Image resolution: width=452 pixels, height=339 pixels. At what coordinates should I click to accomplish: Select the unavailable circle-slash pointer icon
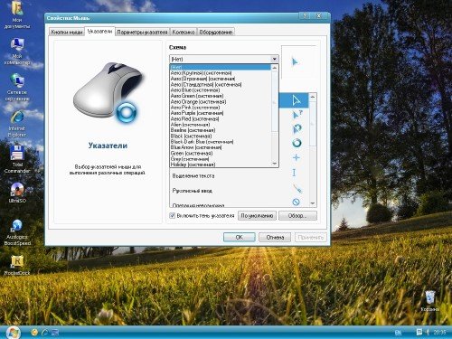[296, 202]
